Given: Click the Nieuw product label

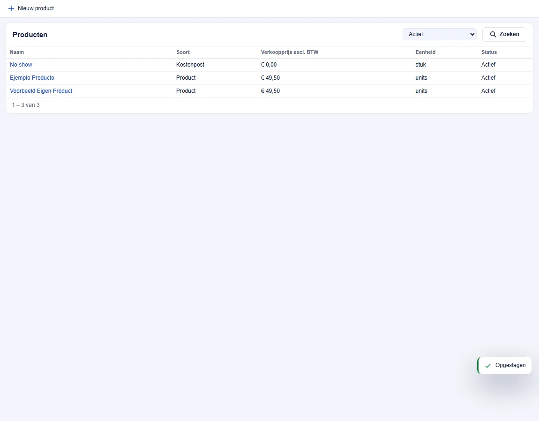Looking at the screenshot, I should 36,8.
